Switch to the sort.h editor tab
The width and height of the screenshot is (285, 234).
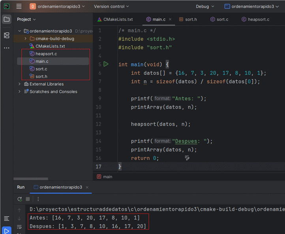190,19
